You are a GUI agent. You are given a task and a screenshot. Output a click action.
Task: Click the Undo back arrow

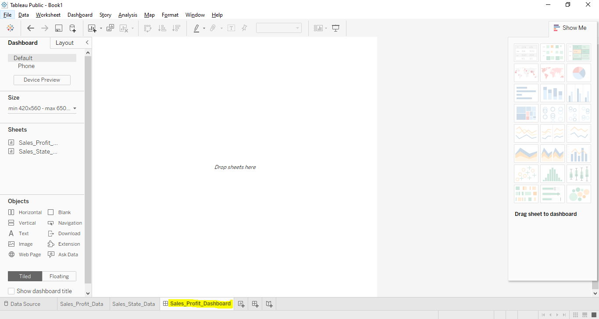point(31,28)
